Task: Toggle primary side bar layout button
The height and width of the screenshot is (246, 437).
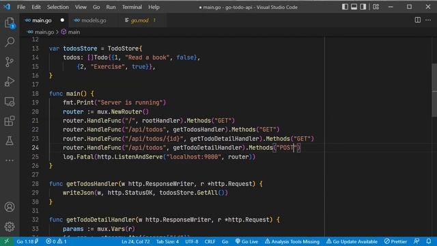Action: [x=345, y=7]
